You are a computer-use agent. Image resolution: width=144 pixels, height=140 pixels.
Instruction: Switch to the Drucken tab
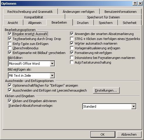[83, 23]
